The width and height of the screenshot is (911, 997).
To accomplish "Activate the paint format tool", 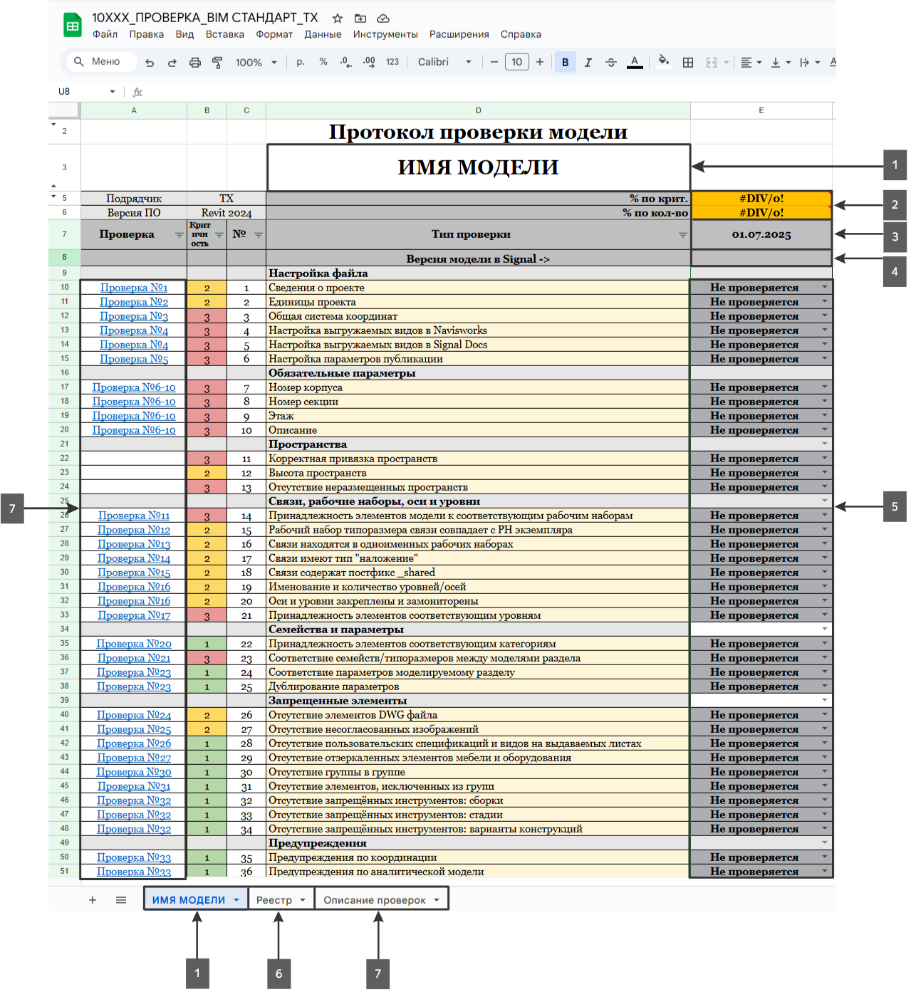I will coord(217,63).
